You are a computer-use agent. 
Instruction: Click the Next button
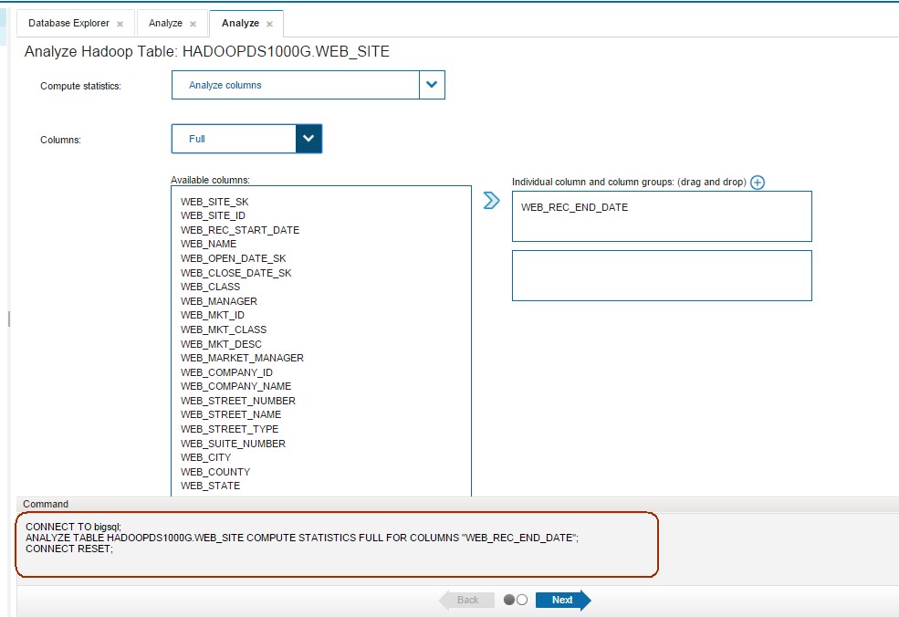click(559, 600)
